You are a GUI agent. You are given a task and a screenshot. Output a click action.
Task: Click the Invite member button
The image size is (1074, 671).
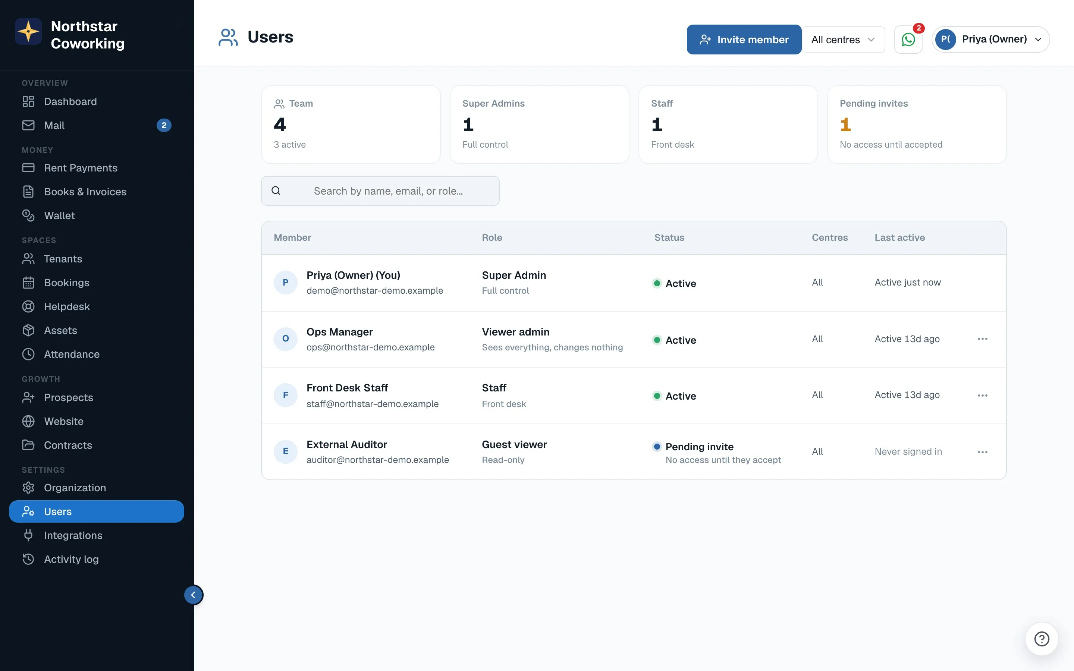pyautogui.click(x=744, y=40)
